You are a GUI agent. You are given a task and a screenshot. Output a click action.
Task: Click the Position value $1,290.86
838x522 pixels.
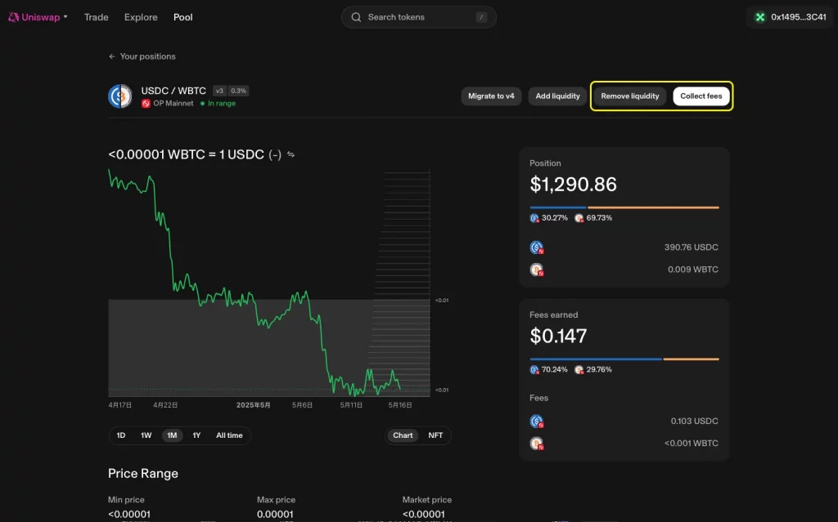click(573, 185)
